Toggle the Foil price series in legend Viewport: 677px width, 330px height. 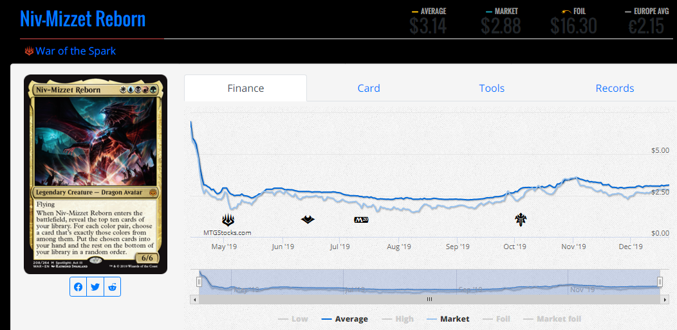coord(497,319)
